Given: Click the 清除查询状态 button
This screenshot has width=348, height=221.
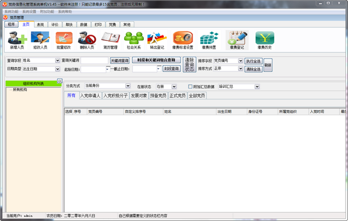Looking at the screenshot, I should 190,64.
